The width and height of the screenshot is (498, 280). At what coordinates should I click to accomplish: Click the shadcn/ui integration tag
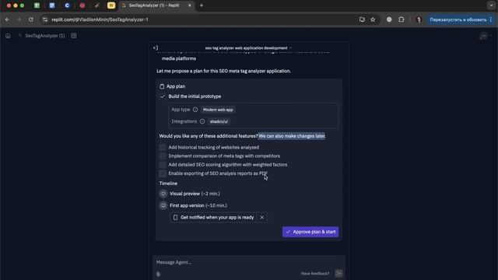219,121
